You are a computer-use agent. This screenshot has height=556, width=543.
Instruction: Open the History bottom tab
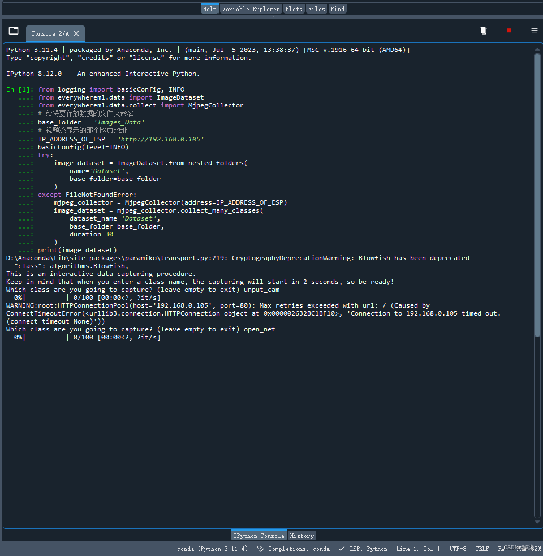tap(301, 536)
